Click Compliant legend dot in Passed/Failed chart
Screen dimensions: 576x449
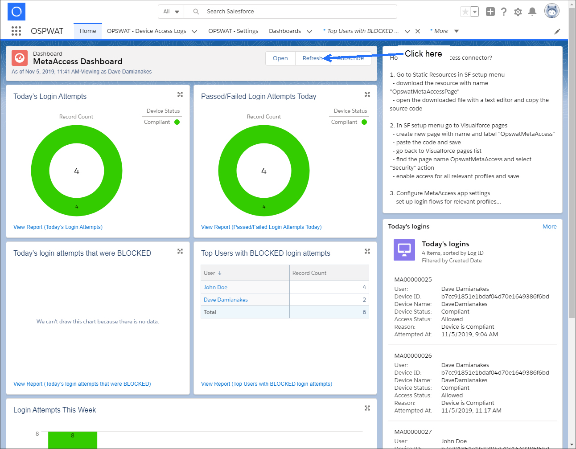coord(364,122)
